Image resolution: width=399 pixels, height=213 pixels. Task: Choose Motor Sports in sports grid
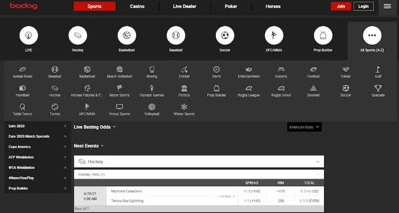[119, 91]
